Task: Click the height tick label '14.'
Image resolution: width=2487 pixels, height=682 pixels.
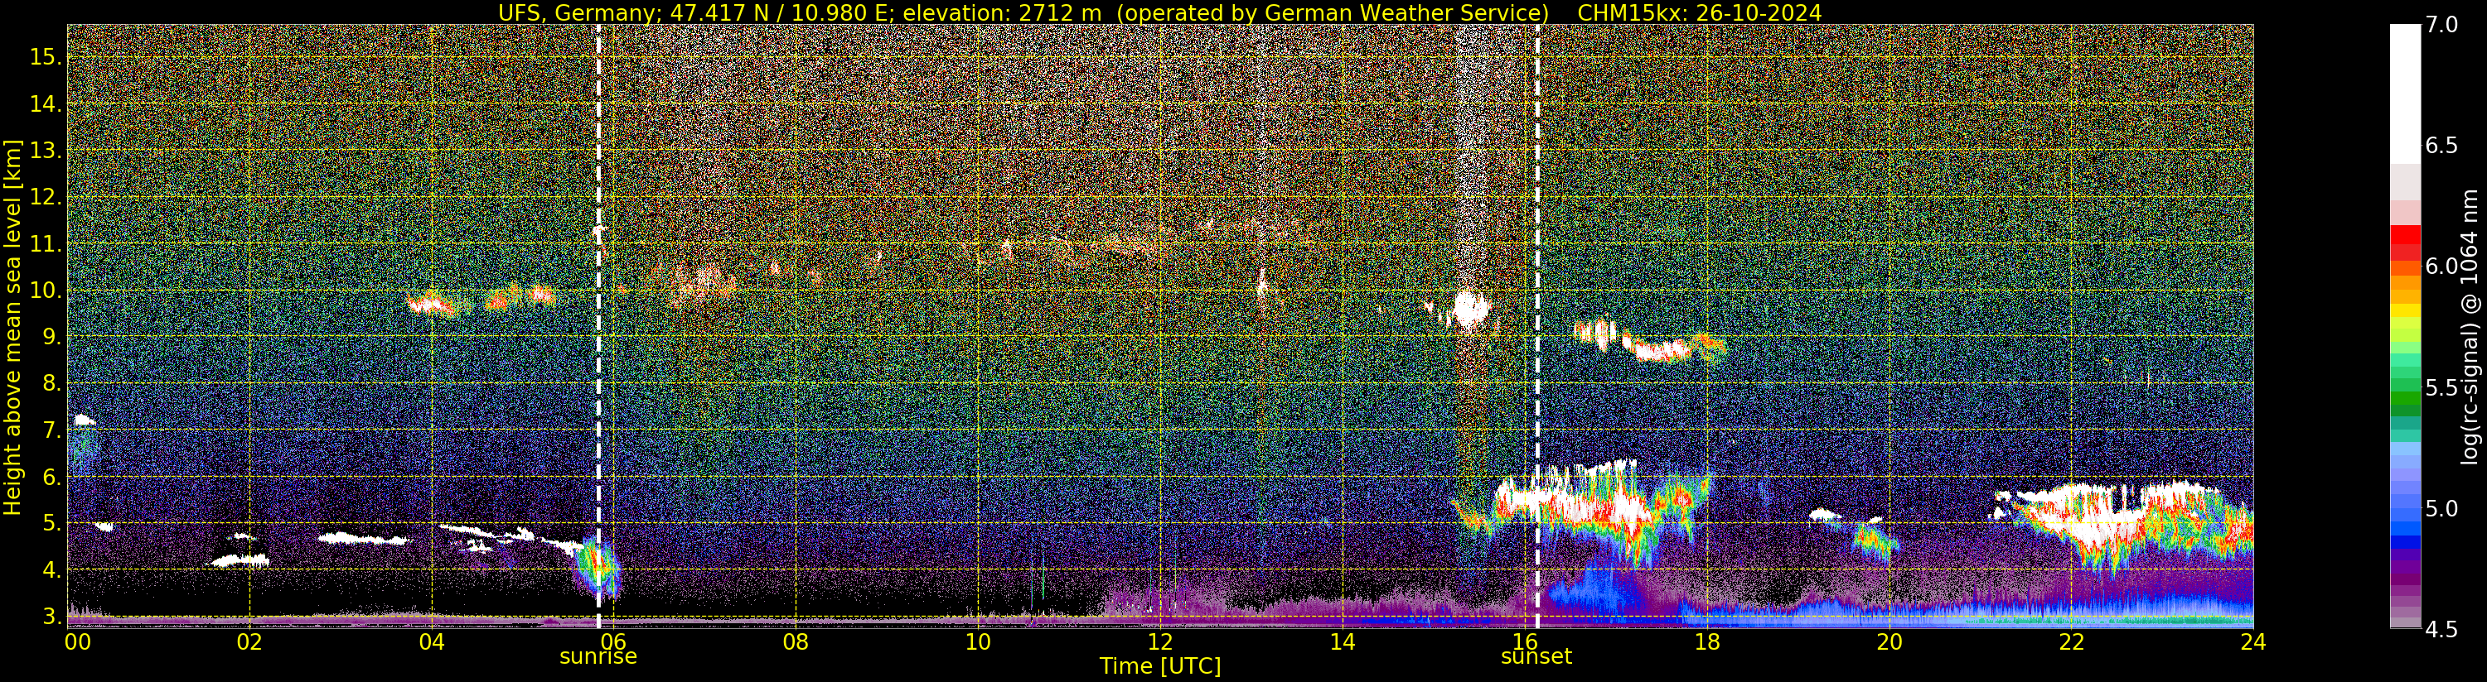Action: [x=46, y=104]
